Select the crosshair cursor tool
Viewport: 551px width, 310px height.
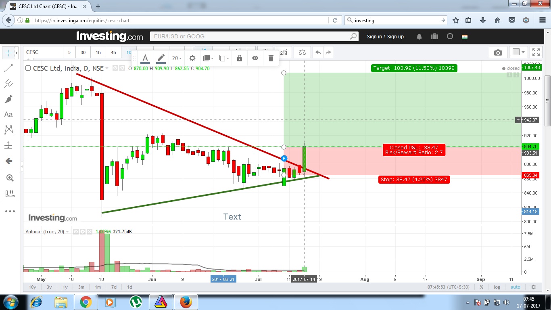pyautogui.click(x=8, y=53)
